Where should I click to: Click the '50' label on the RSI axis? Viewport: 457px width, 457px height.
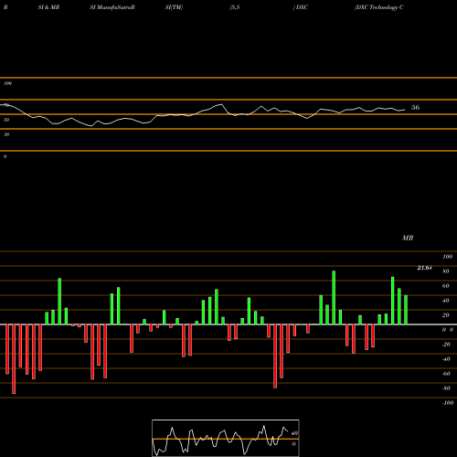pos(6,120)
